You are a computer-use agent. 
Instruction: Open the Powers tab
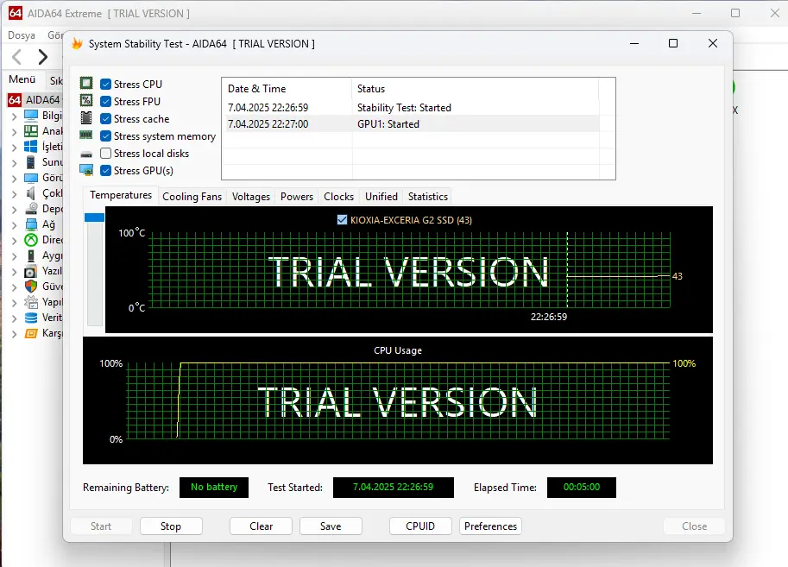[x=297, y=197]
